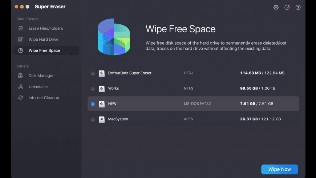
Task: Click the 98.55 GB / 1.00 TB size
Action: tap(258, 88)
